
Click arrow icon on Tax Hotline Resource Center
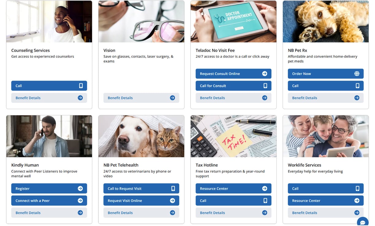tap(265, 189)
